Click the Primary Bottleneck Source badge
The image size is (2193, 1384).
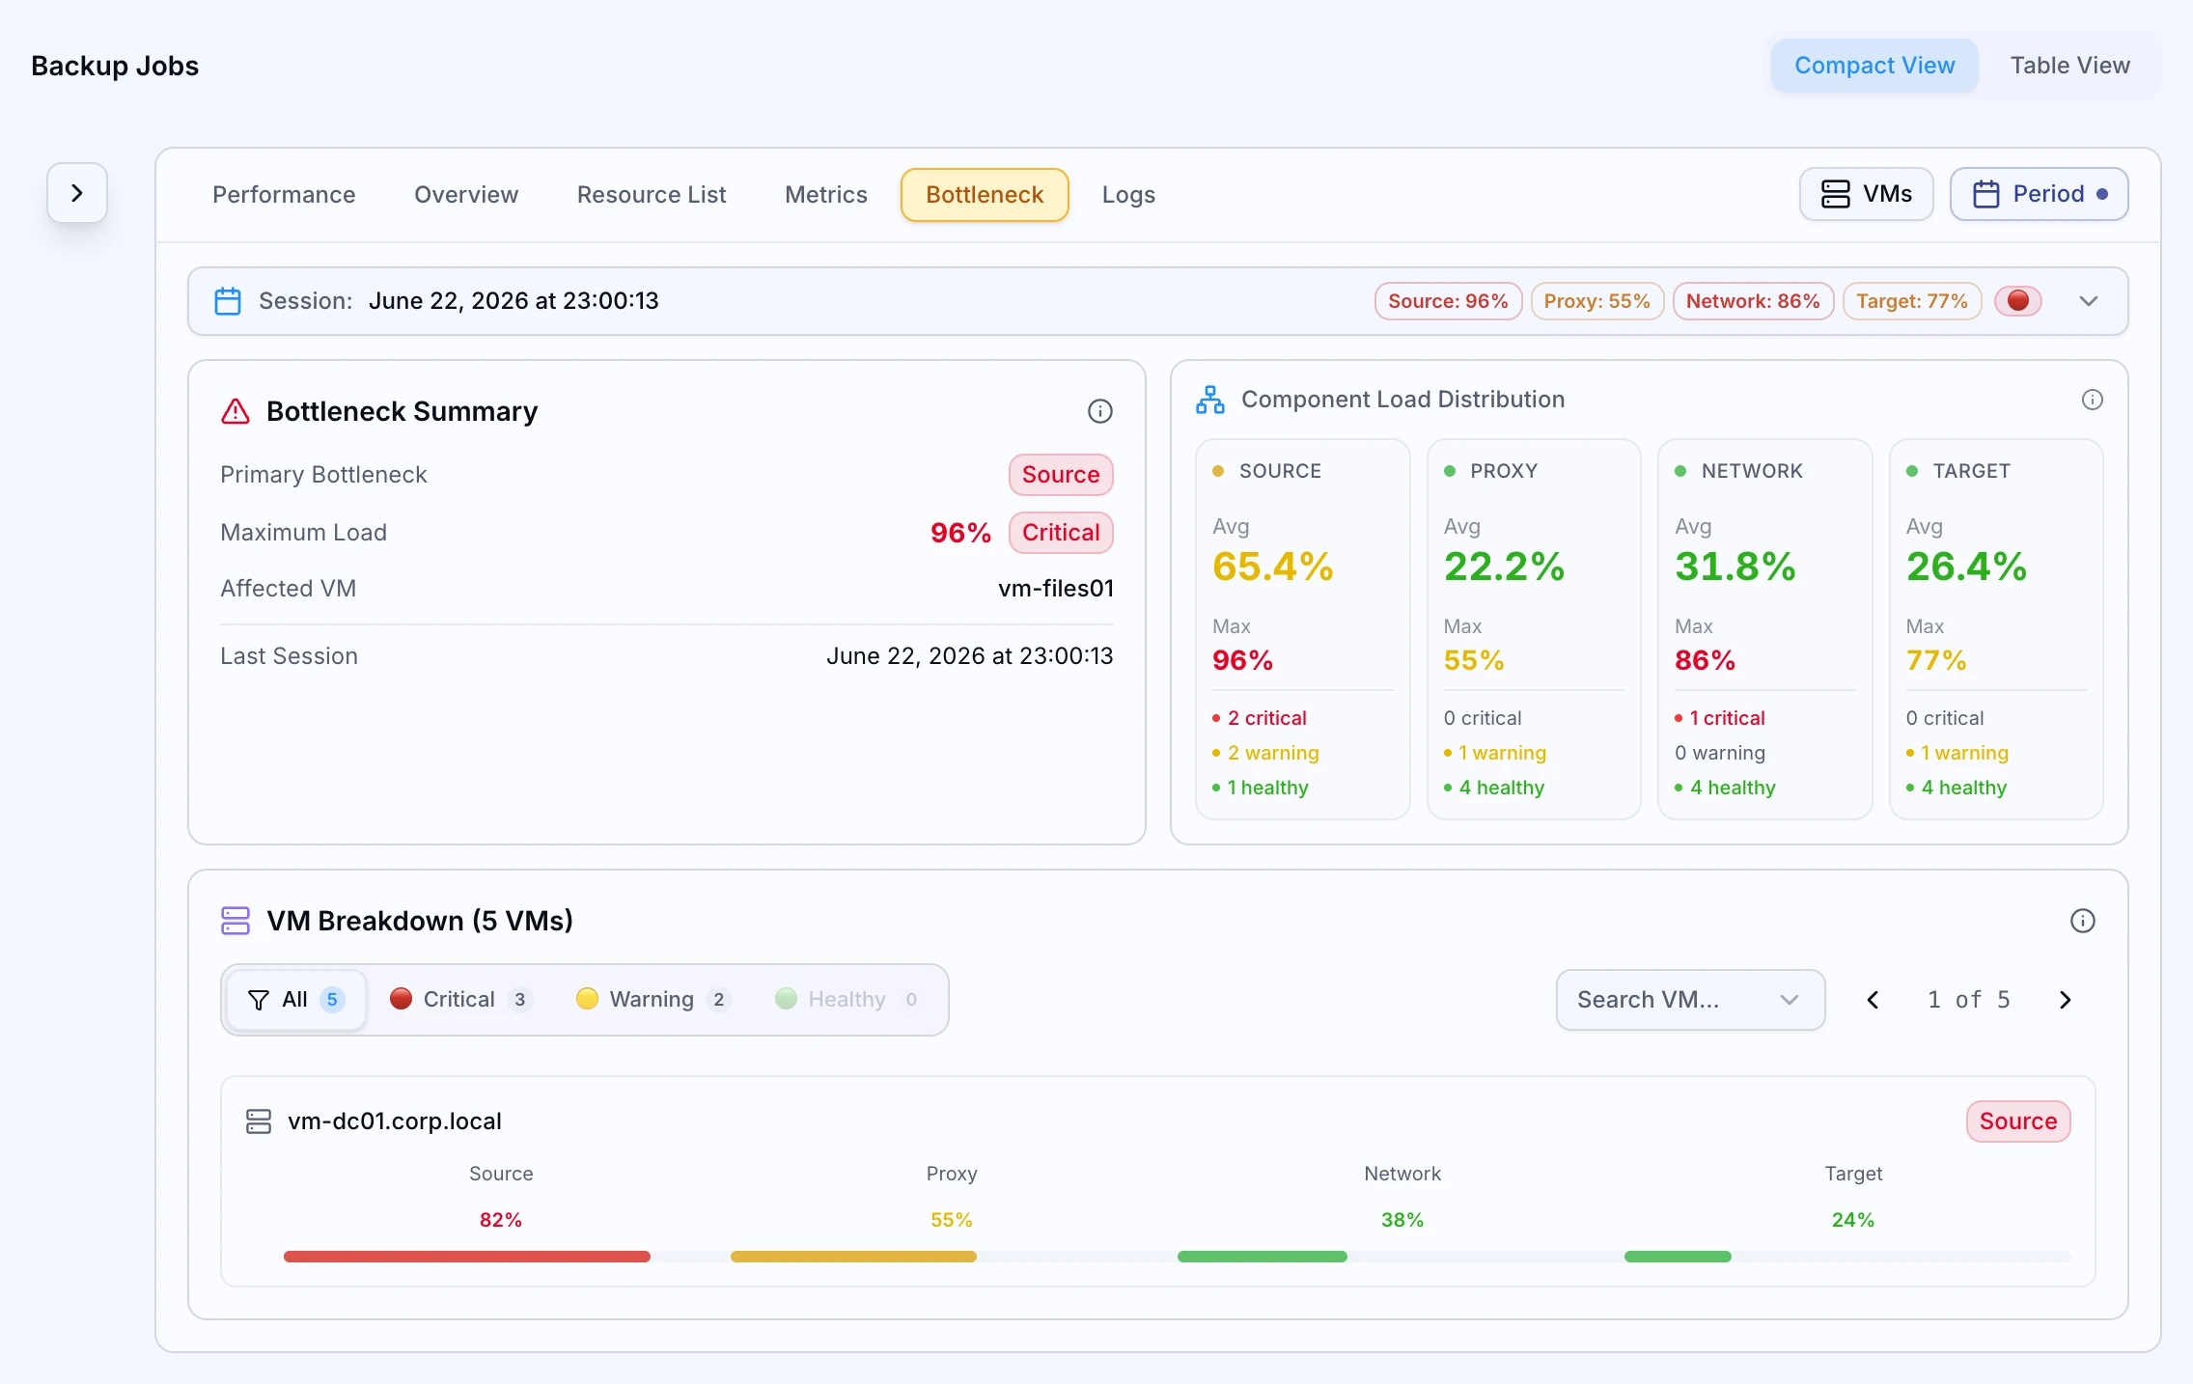click(1061, 475)
